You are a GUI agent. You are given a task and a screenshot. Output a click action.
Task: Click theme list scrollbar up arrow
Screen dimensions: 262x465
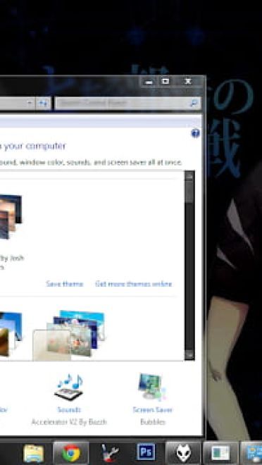[x=189, y=176]
